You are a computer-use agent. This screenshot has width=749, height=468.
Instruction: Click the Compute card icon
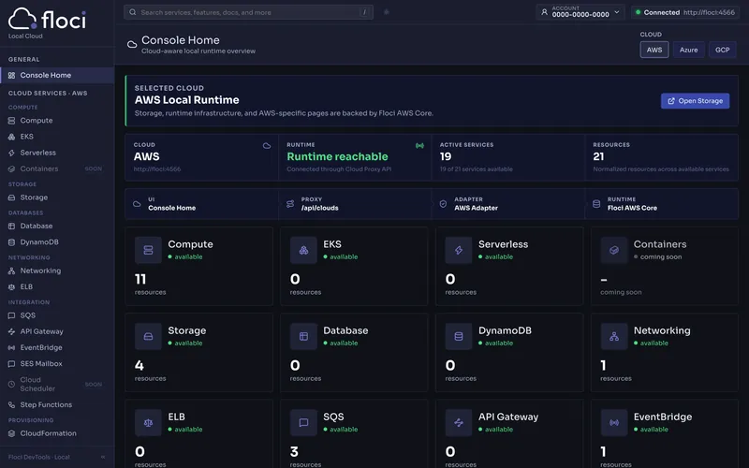tap(148, 250)
